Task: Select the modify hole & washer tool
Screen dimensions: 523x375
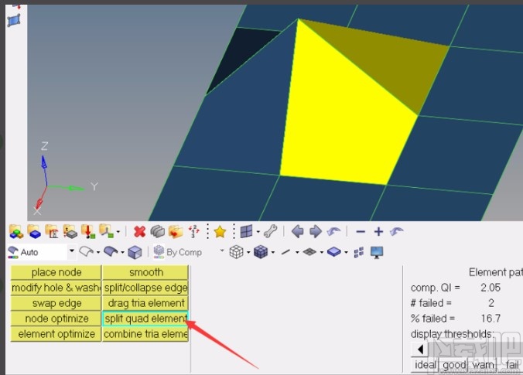Action: (56, 288)
